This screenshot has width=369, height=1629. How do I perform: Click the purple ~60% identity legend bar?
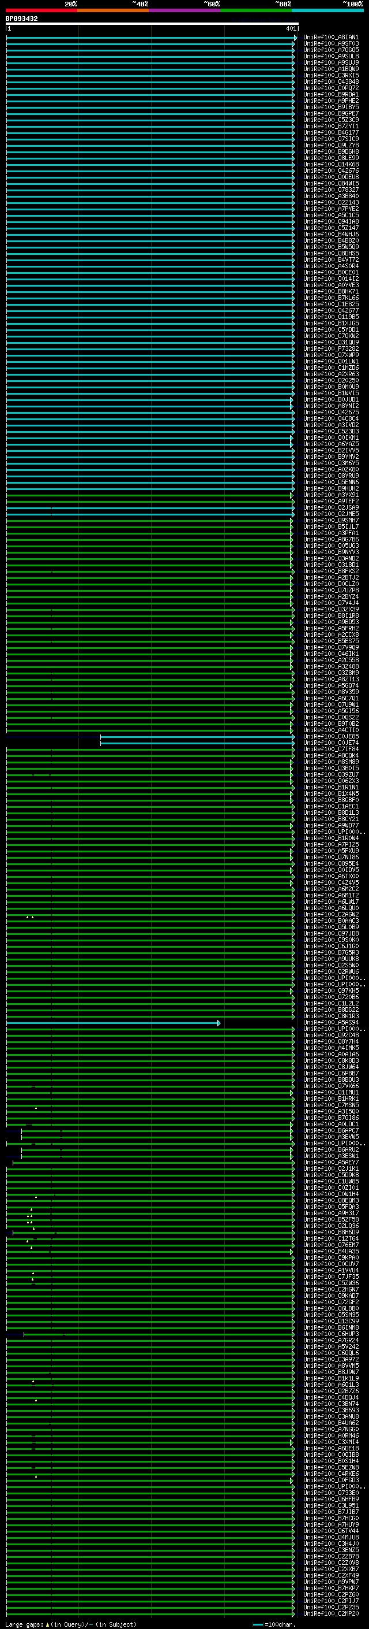coord(185,10)
